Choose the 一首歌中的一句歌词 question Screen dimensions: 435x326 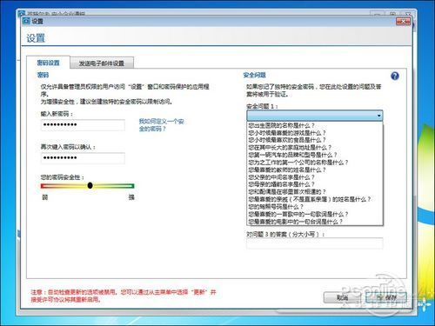315,214
